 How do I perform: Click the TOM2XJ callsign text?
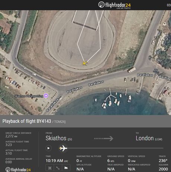coord(60,122)
